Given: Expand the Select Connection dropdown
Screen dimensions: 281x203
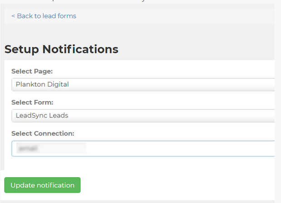Looking at the screenshot, I should tap(143, 148).
